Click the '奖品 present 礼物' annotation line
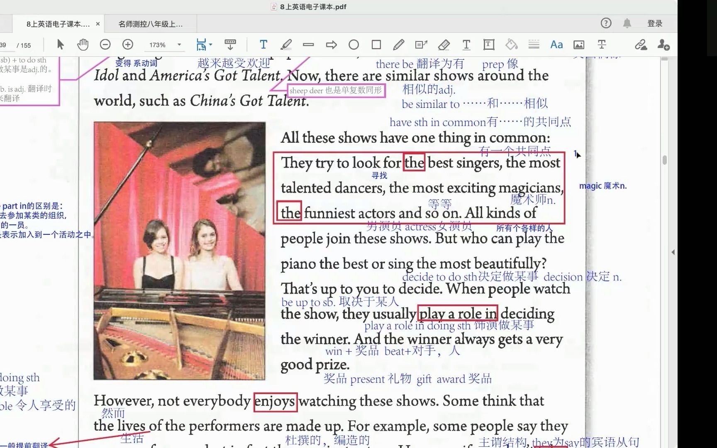717x448 pixels. click(x=407, y=379)
